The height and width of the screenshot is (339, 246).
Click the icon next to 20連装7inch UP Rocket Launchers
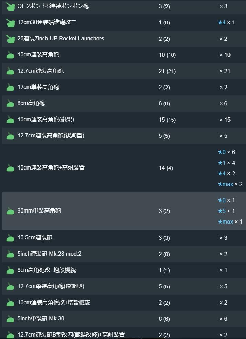[x=10, y=39]
